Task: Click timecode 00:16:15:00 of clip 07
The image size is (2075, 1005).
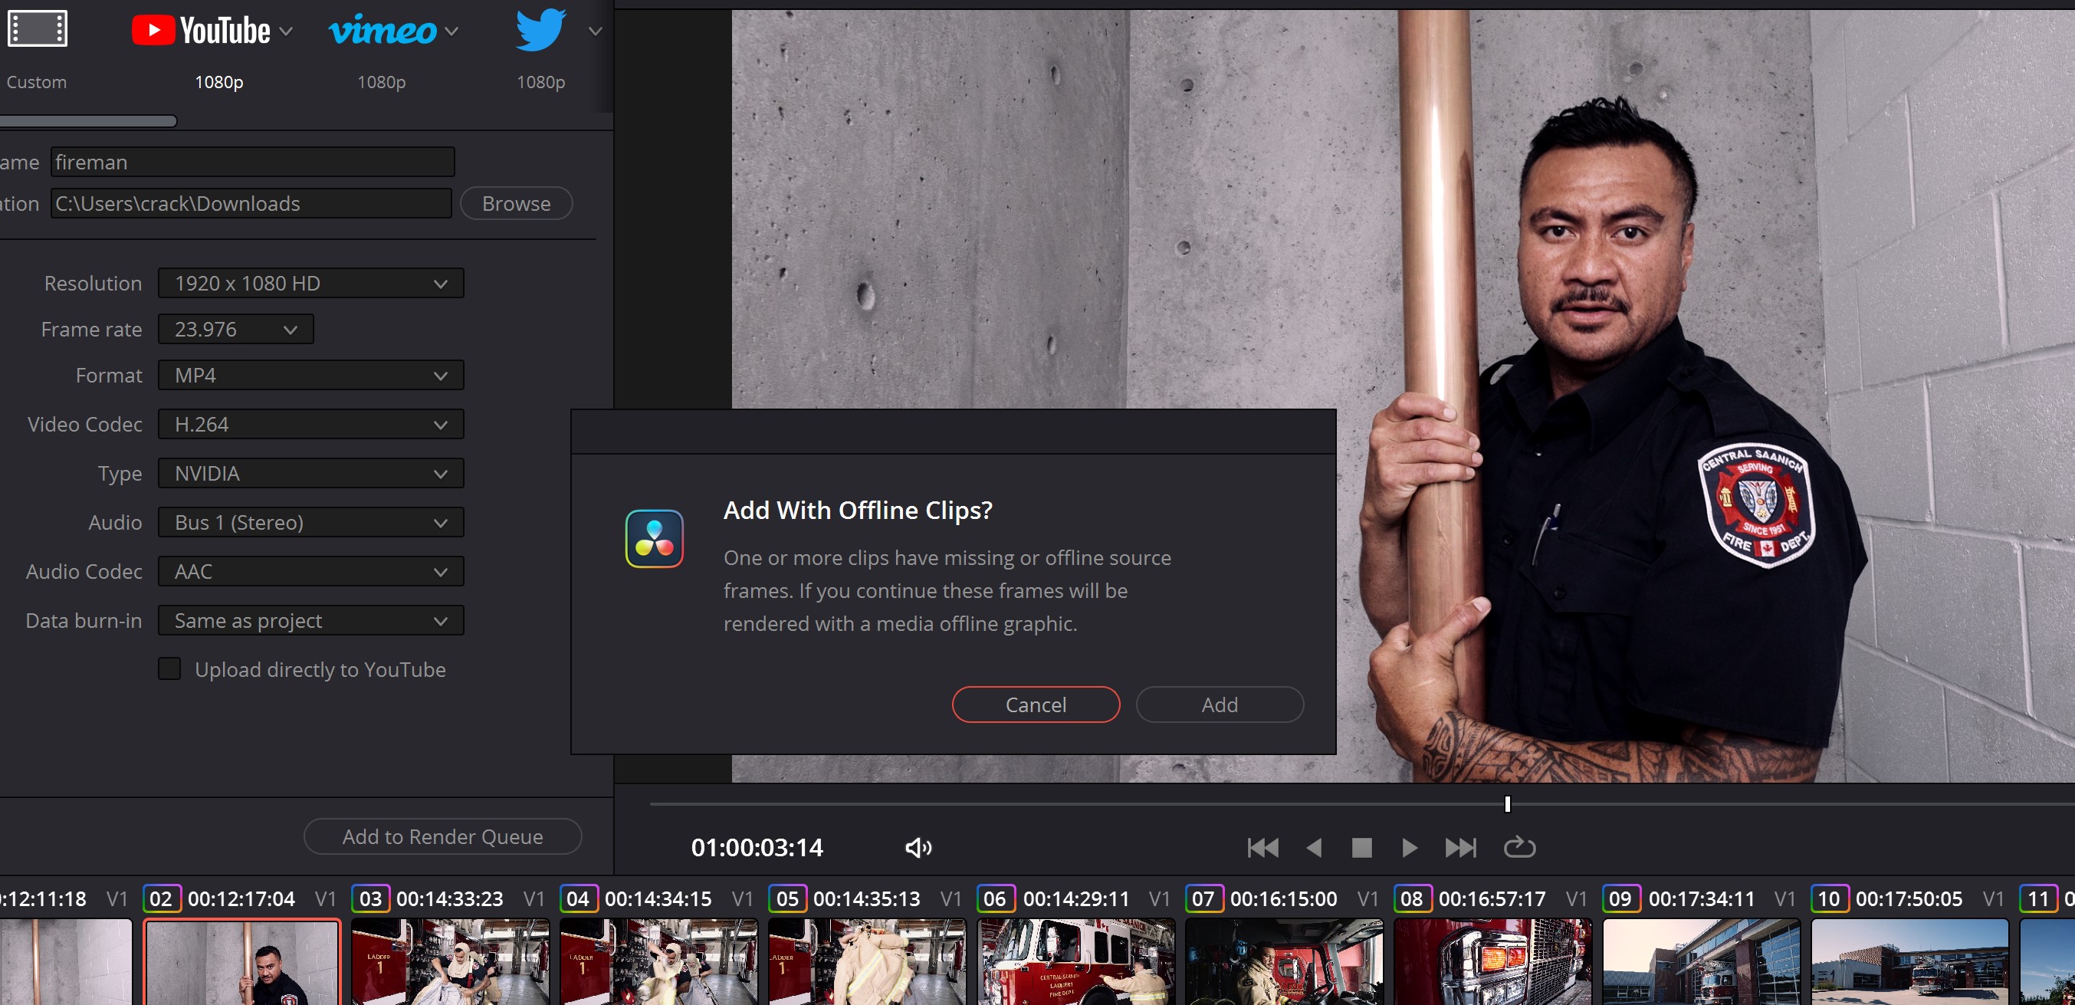Action: click(x=1284, y=898)
